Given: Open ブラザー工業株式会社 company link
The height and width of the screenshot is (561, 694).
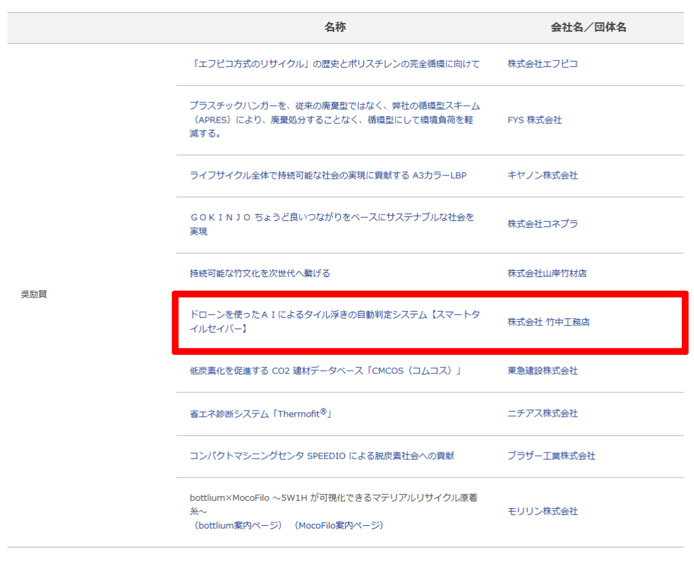Looking at the screenshot, I should [x=551, y=456].
